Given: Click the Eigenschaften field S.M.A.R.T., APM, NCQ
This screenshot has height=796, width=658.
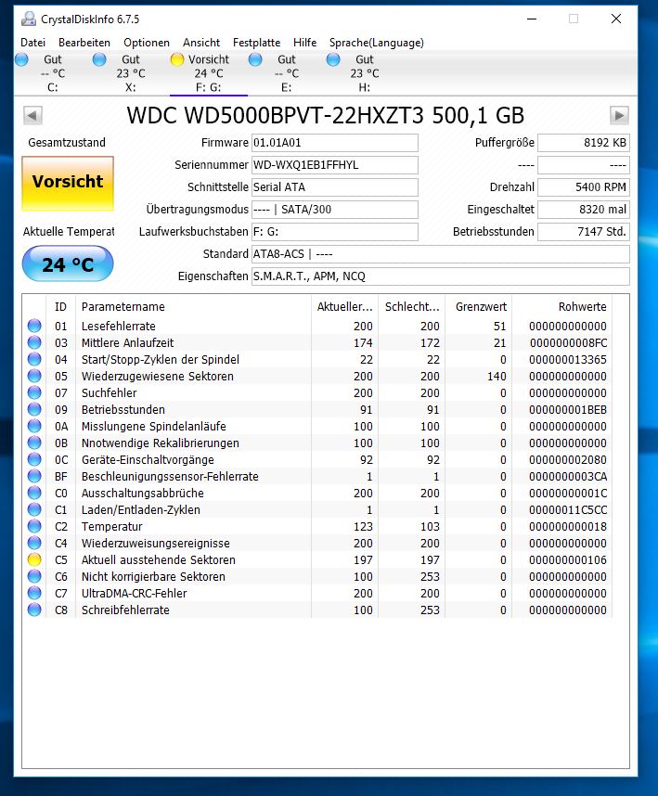Looking at the screenshot, I should 440,276.
